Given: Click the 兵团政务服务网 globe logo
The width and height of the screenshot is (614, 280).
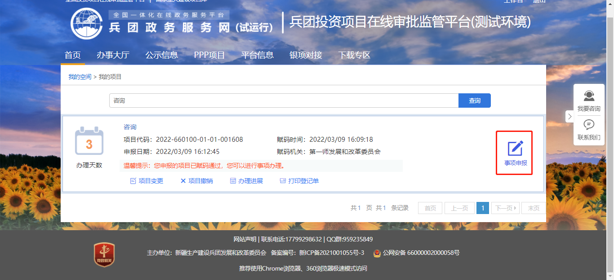Looking at the screenshot, I should pyautogui.click(x=87, y=23).
